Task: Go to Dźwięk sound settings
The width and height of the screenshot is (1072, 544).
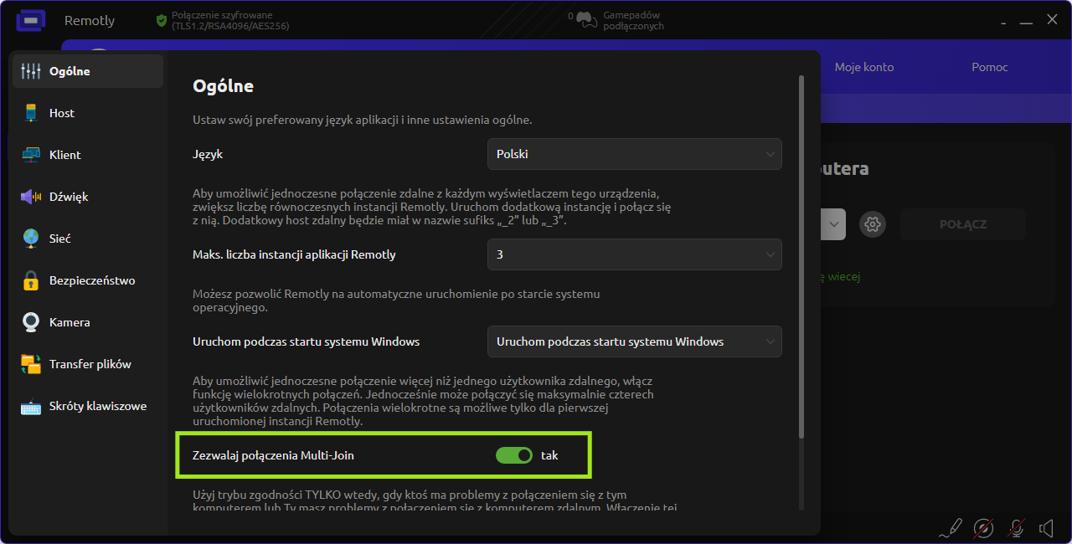Action: (68, 197)
